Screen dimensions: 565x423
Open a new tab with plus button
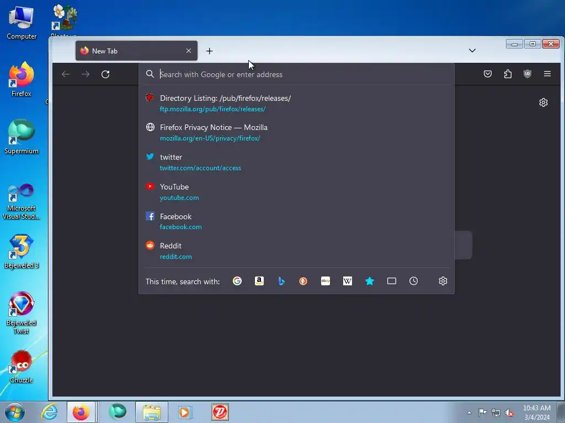[x=209, y=51]
